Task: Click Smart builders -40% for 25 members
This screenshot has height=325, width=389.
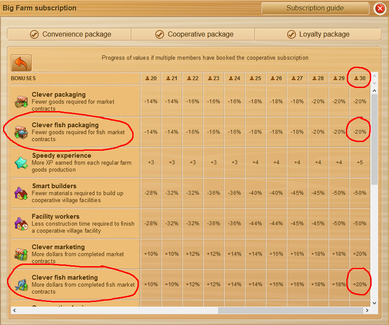Action: coord(255,193)
